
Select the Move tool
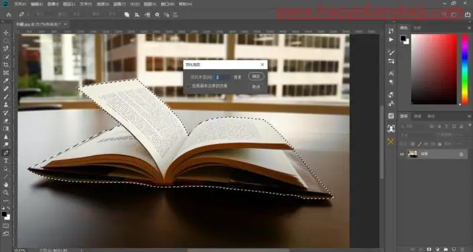[x=6, y=33]
